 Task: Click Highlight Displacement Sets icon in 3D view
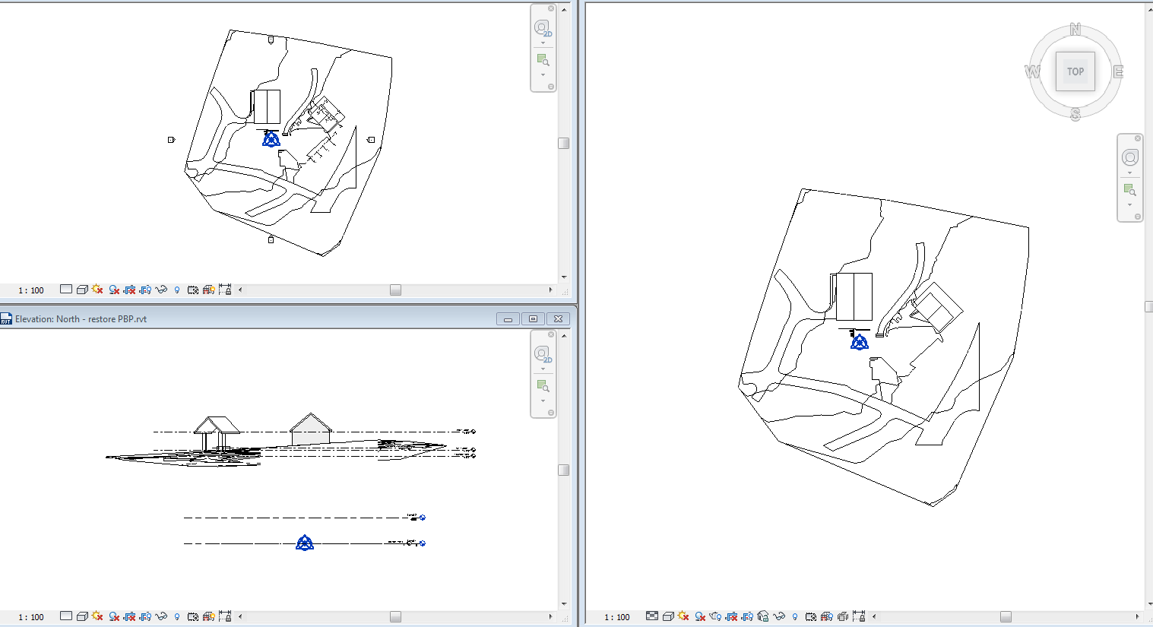843,616
